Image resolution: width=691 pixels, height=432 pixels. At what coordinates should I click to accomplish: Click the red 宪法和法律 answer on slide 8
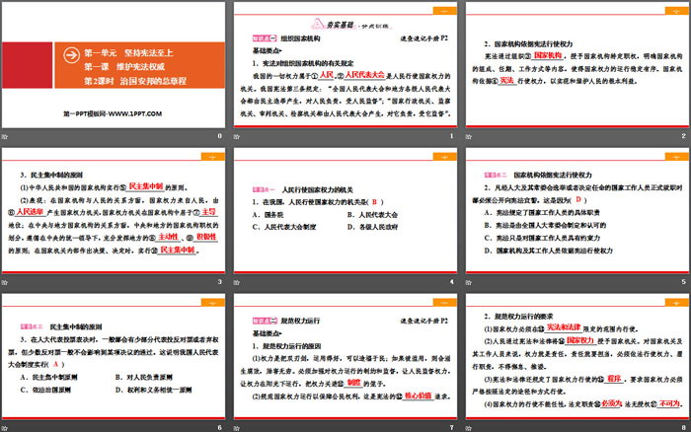click(x=564, y=327)
